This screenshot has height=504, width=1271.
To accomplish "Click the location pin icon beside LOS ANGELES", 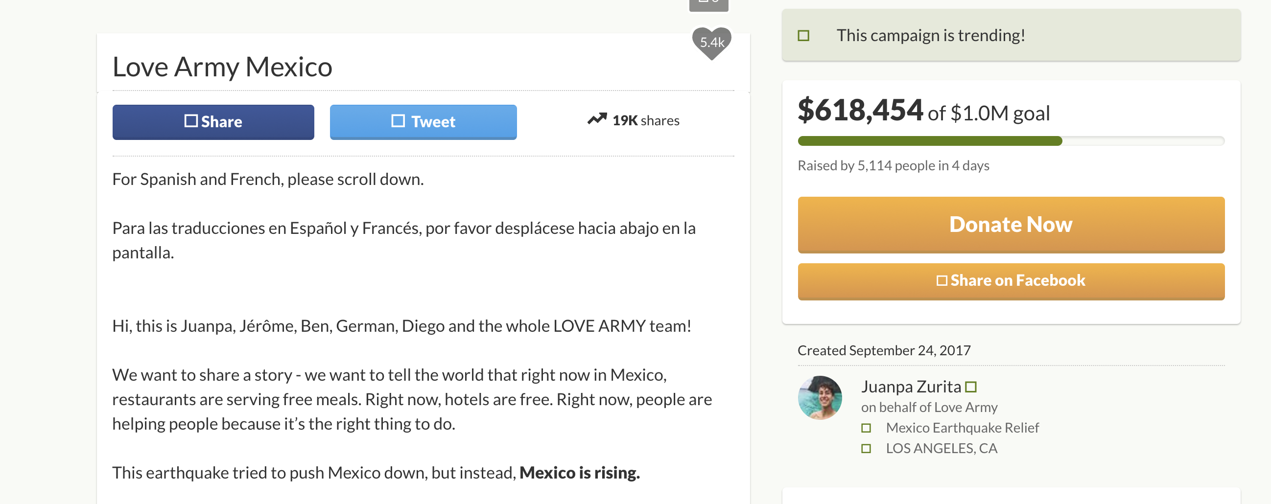I will tap(866, 448).
